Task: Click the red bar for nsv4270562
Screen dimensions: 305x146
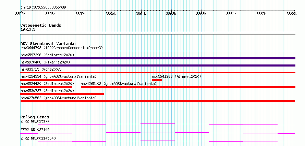Action: pos(158,101)
